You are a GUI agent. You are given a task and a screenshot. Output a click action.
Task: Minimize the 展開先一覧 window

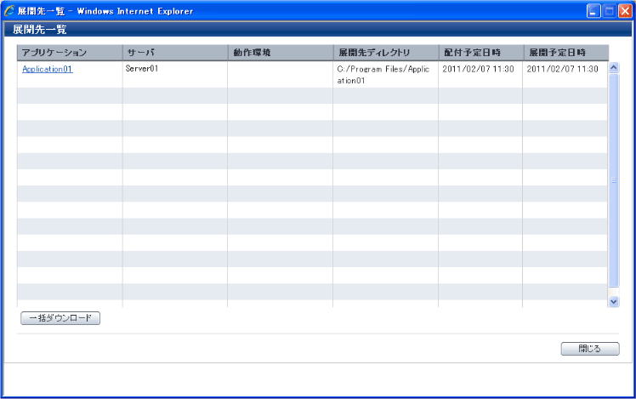tap(593, 11)
